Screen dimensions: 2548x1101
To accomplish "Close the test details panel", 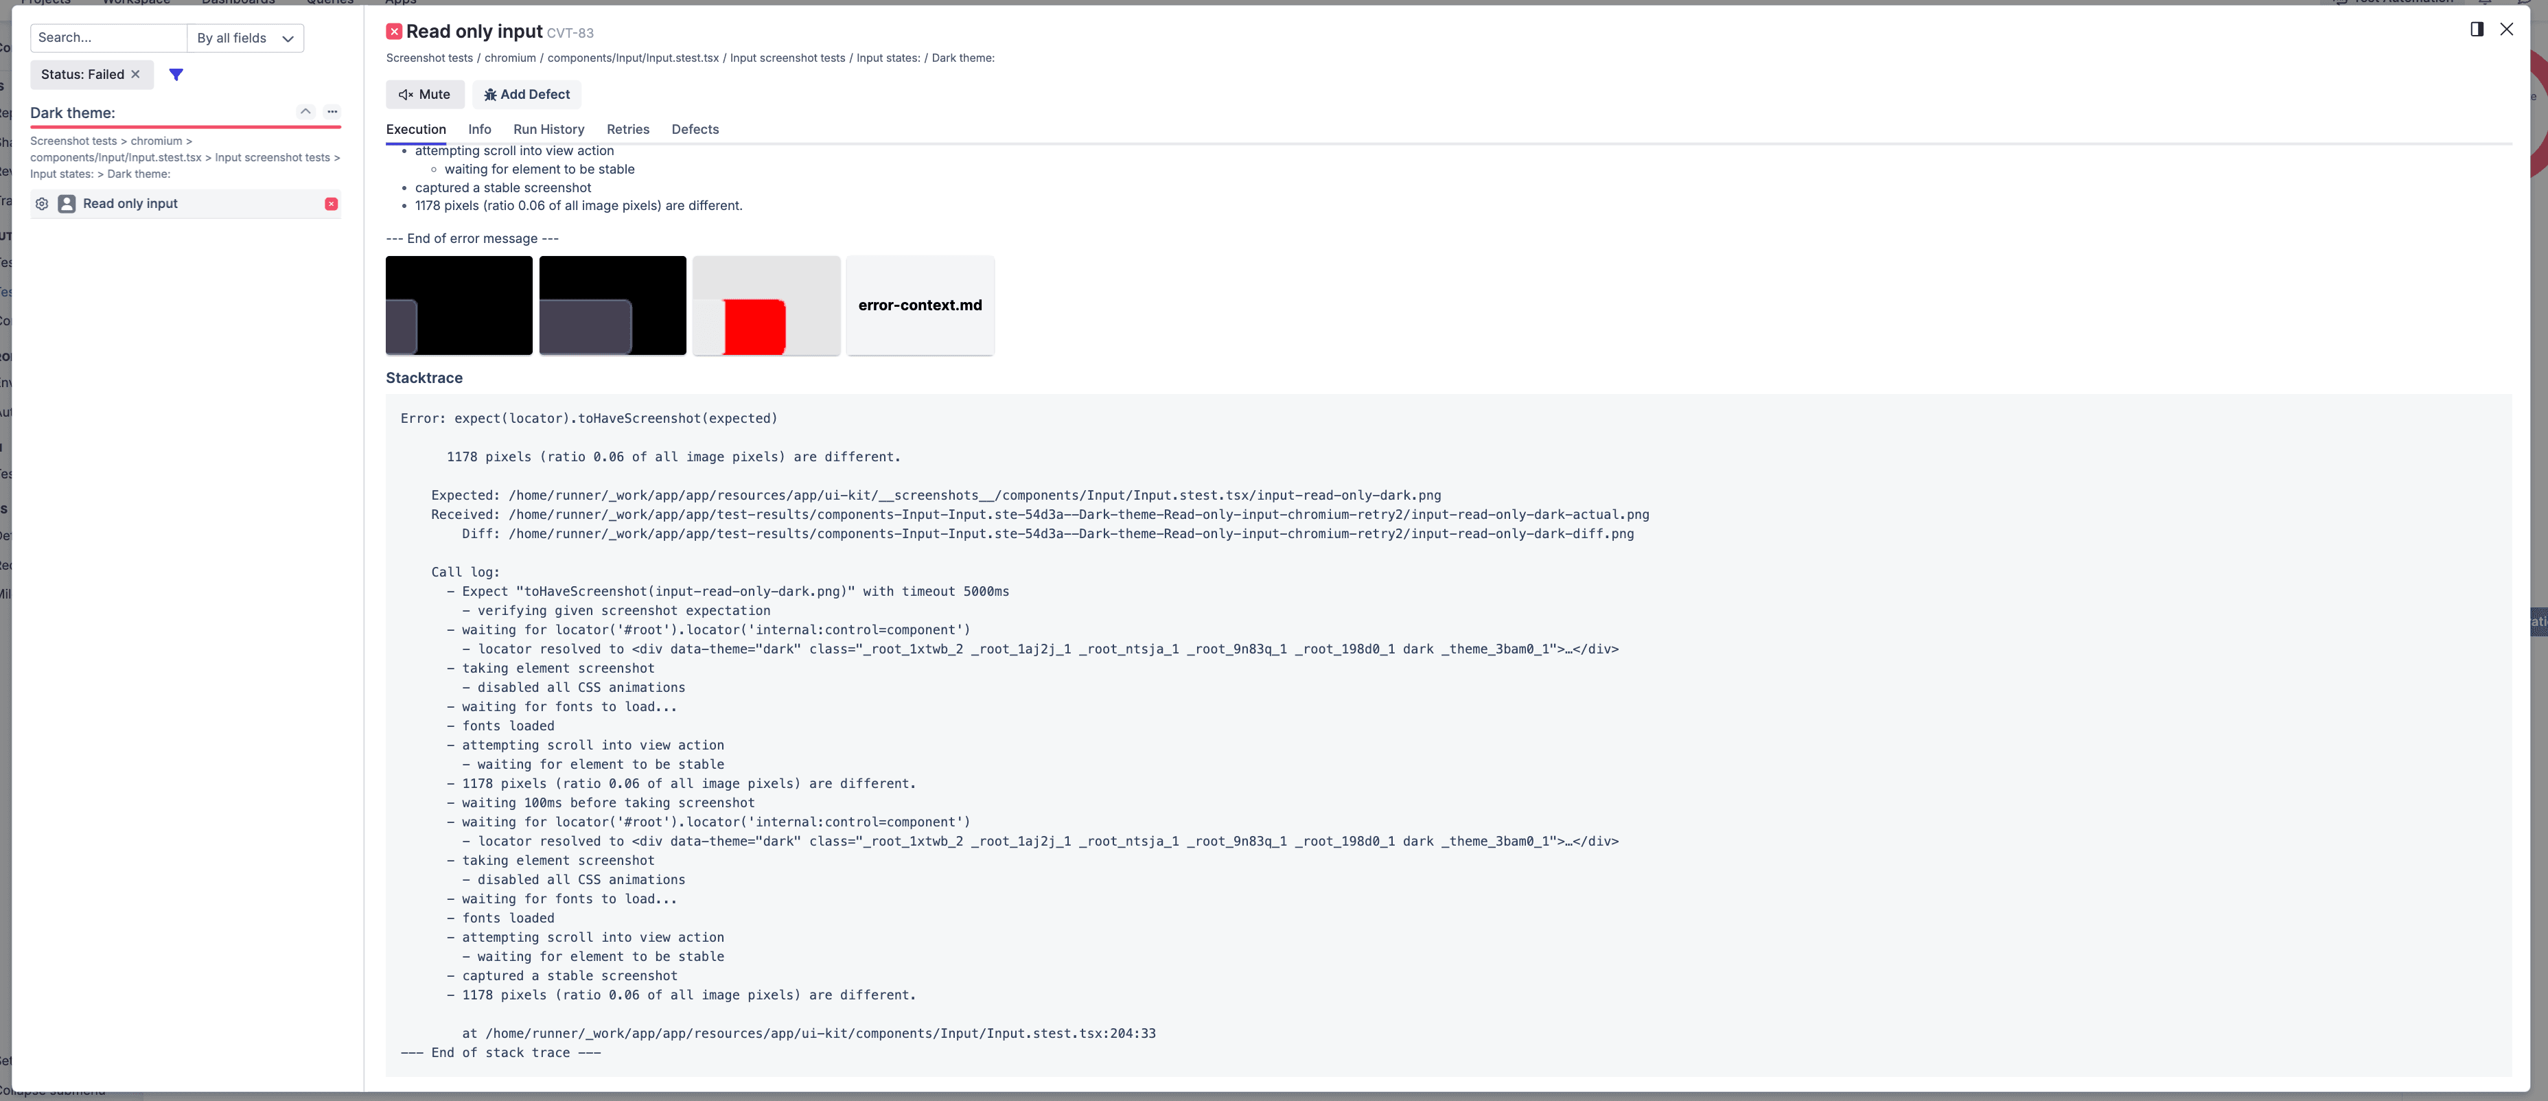I will [x=2506, y=30].
